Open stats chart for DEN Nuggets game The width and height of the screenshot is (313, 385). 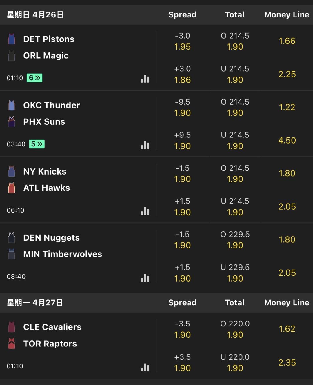(145, 278)
